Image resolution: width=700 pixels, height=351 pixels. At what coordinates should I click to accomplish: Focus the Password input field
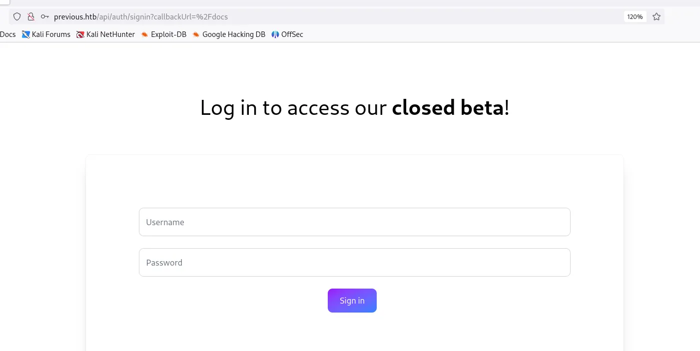click(x=354, y=263)
